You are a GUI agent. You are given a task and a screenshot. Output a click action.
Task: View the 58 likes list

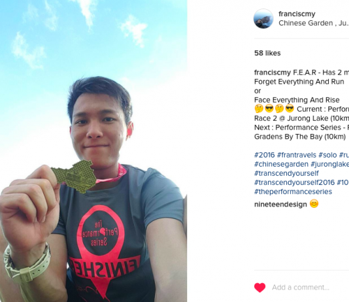(267, 53)
